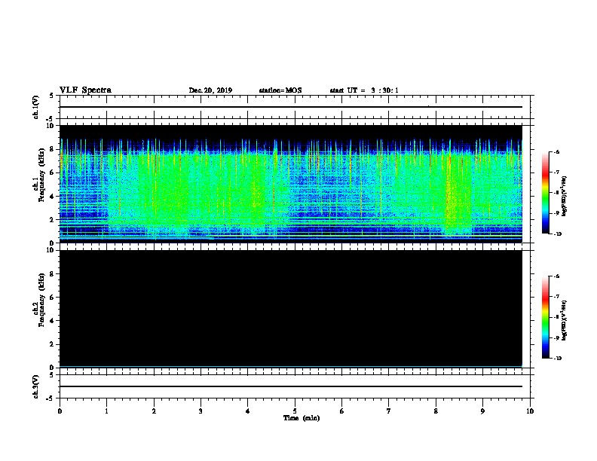Click time axis tick label "1"
This screenshot has width=597, height=461.
(106, 411)
